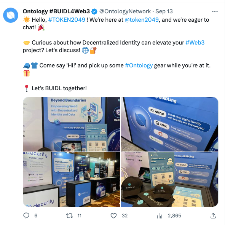Click the Sep 13 timestamp
This screenshot has height=225, width=225.
pyautogui.click(x=164, y=11)
